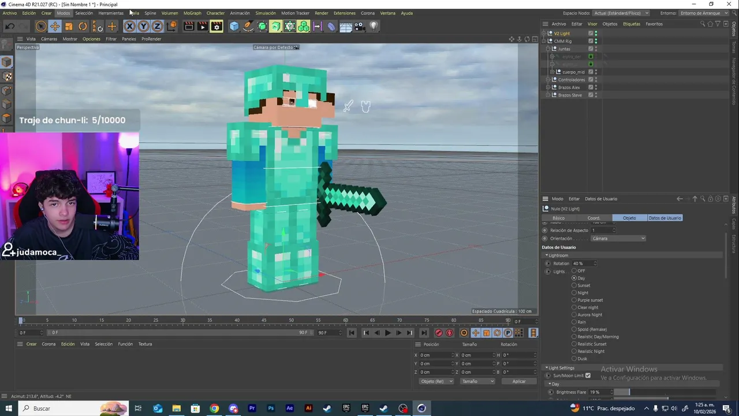
Task: Open the Objeto (Rel) coordinate dropdown
Action: tap(436, 381)
